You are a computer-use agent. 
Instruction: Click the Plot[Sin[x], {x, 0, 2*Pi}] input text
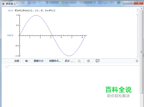click(35, 10)
